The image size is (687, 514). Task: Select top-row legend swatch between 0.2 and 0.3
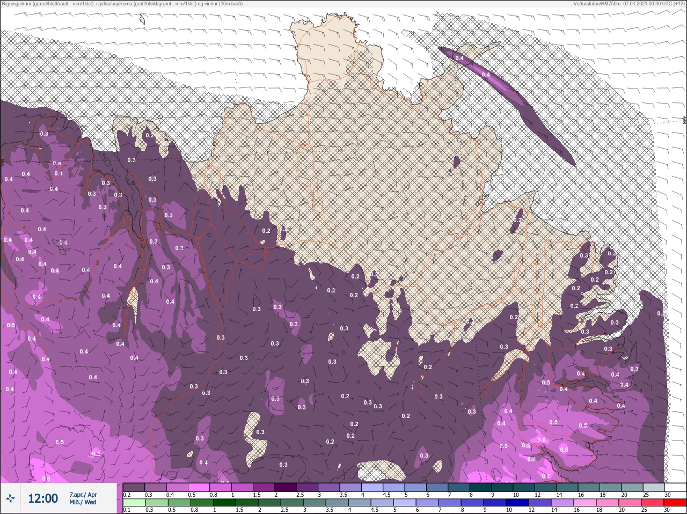click(x=134, y=487)
